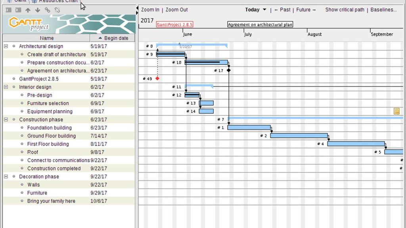This screenshot has height=228, width=406.
Task: Click the Unindent task icon
Action: (9, 10)
